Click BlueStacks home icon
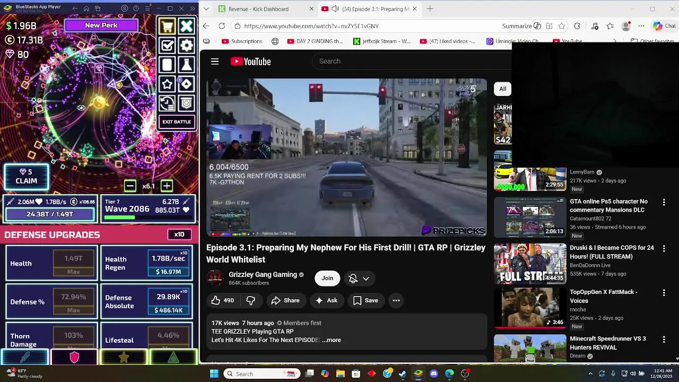This screenshot has width=679, height=382. (86, 8)
